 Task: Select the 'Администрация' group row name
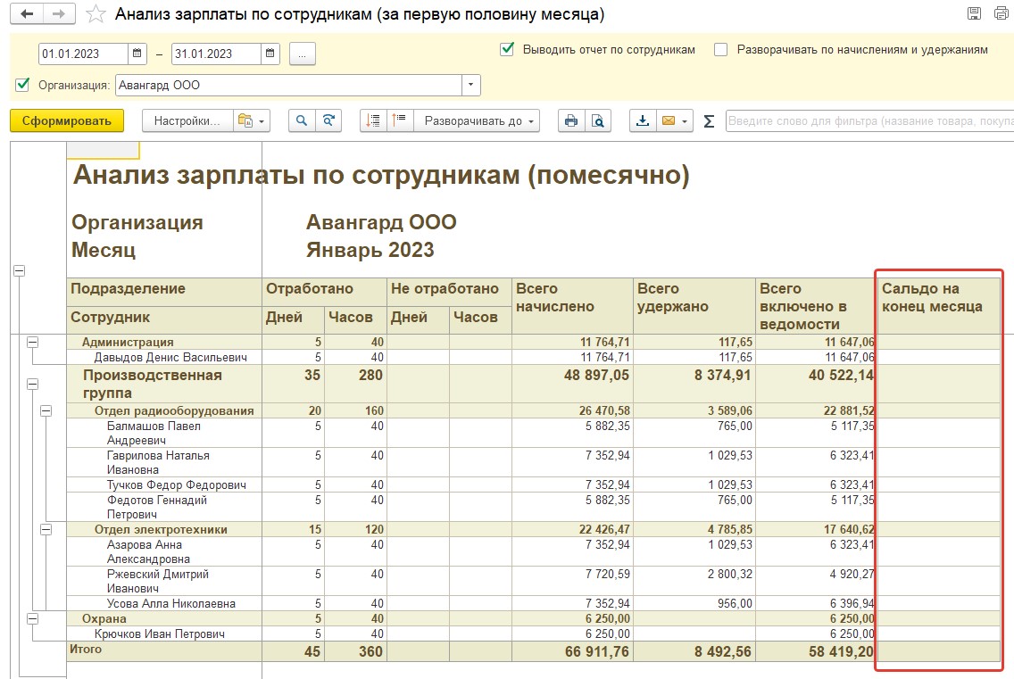pos(128,342)
